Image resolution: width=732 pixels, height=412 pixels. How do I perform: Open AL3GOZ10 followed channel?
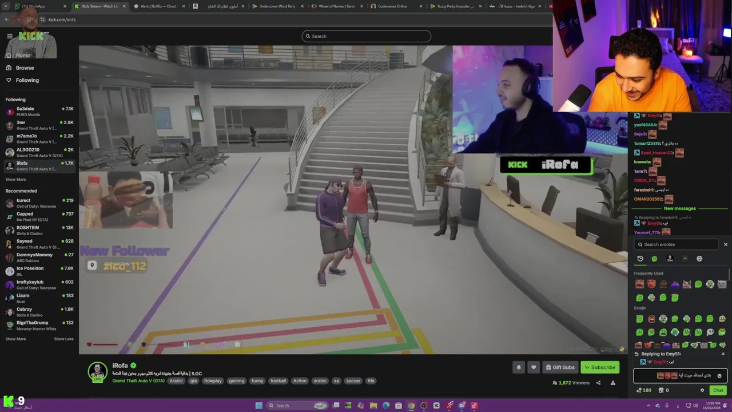point(39,152)
